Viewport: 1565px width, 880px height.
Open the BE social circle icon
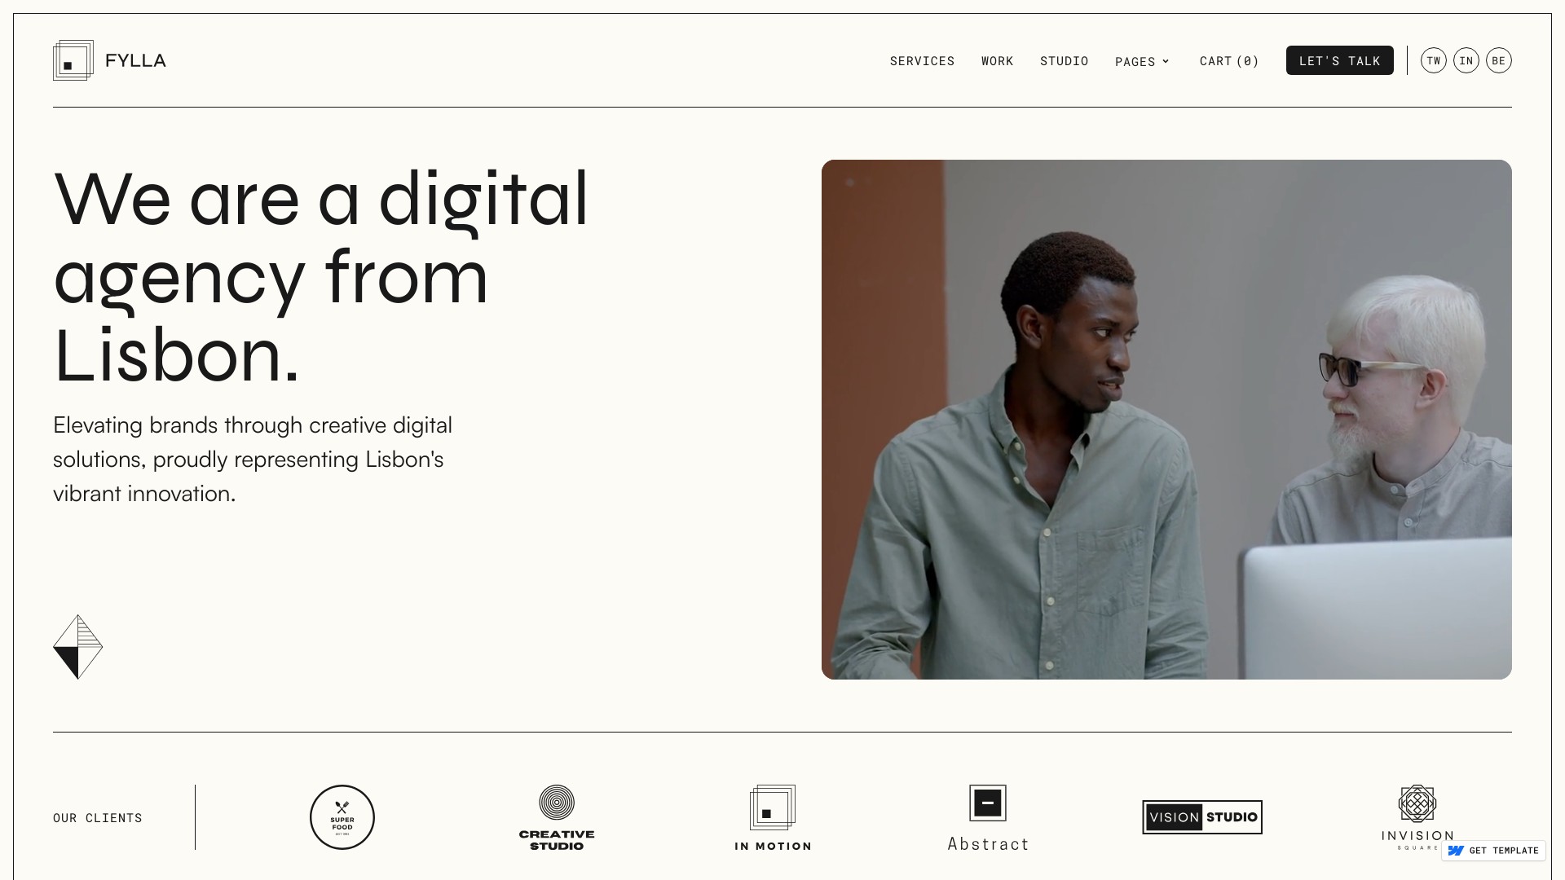(1498, 60)
